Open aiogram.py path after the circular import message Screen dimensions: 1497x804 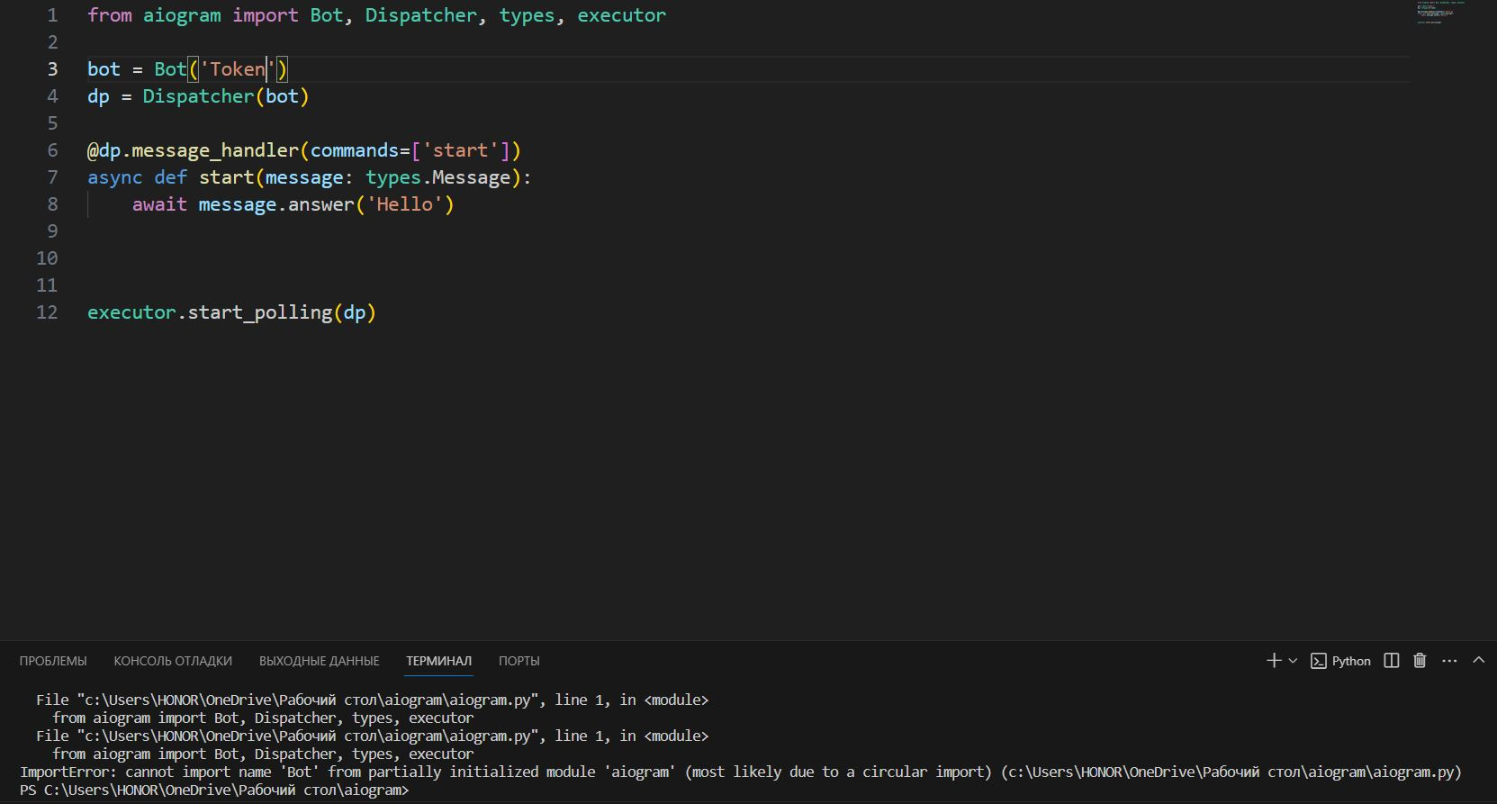point(1231,772)
